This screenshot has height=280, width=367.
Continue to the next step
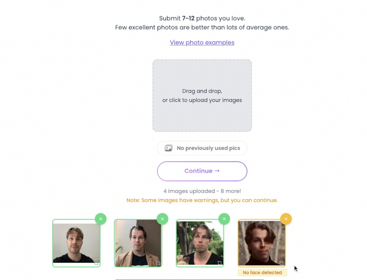pyautogui.click(x=202, y=171)
